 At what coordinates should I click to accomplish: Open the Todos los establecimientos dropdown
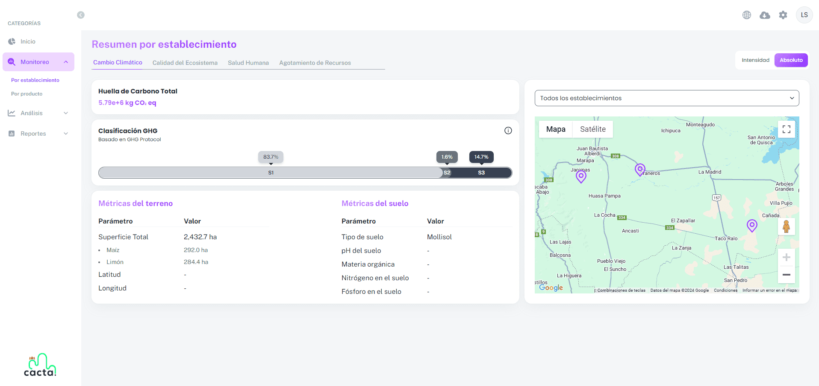click(666, 98)
